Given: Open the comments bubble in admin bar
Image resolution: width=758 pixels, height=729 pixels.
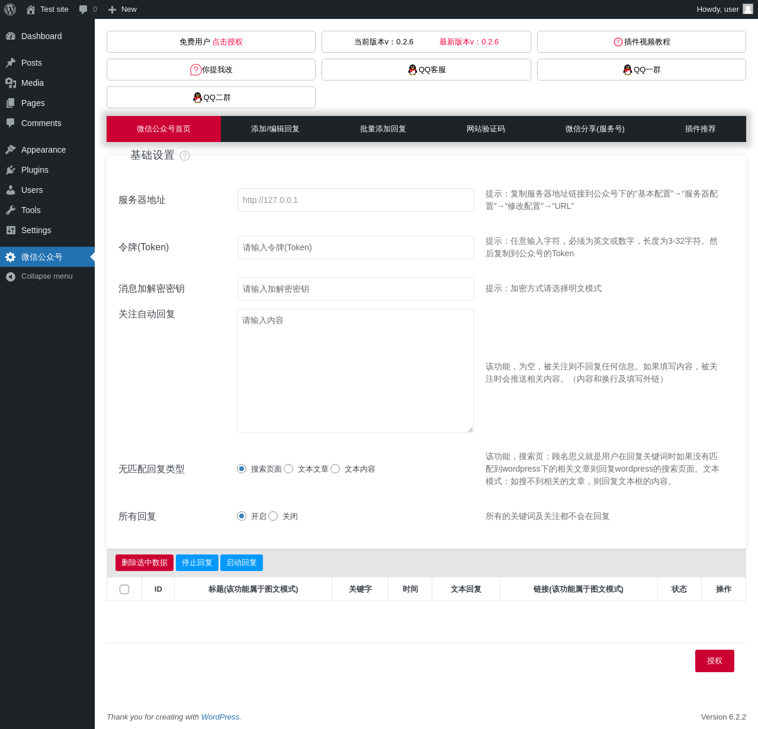Looking at the screenshot, I should click(83, 9).
